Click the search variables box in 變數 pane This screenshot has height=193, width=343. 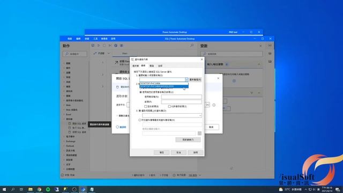232,54
